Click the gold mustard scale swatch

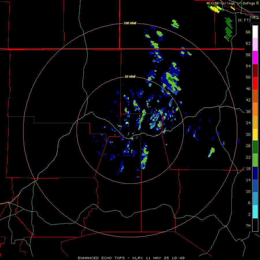255,122
